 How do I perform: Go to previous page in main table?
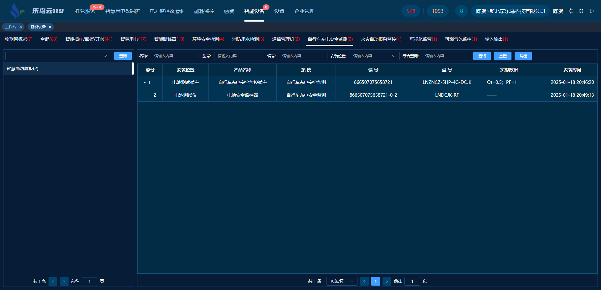click(x=364, y=281)
